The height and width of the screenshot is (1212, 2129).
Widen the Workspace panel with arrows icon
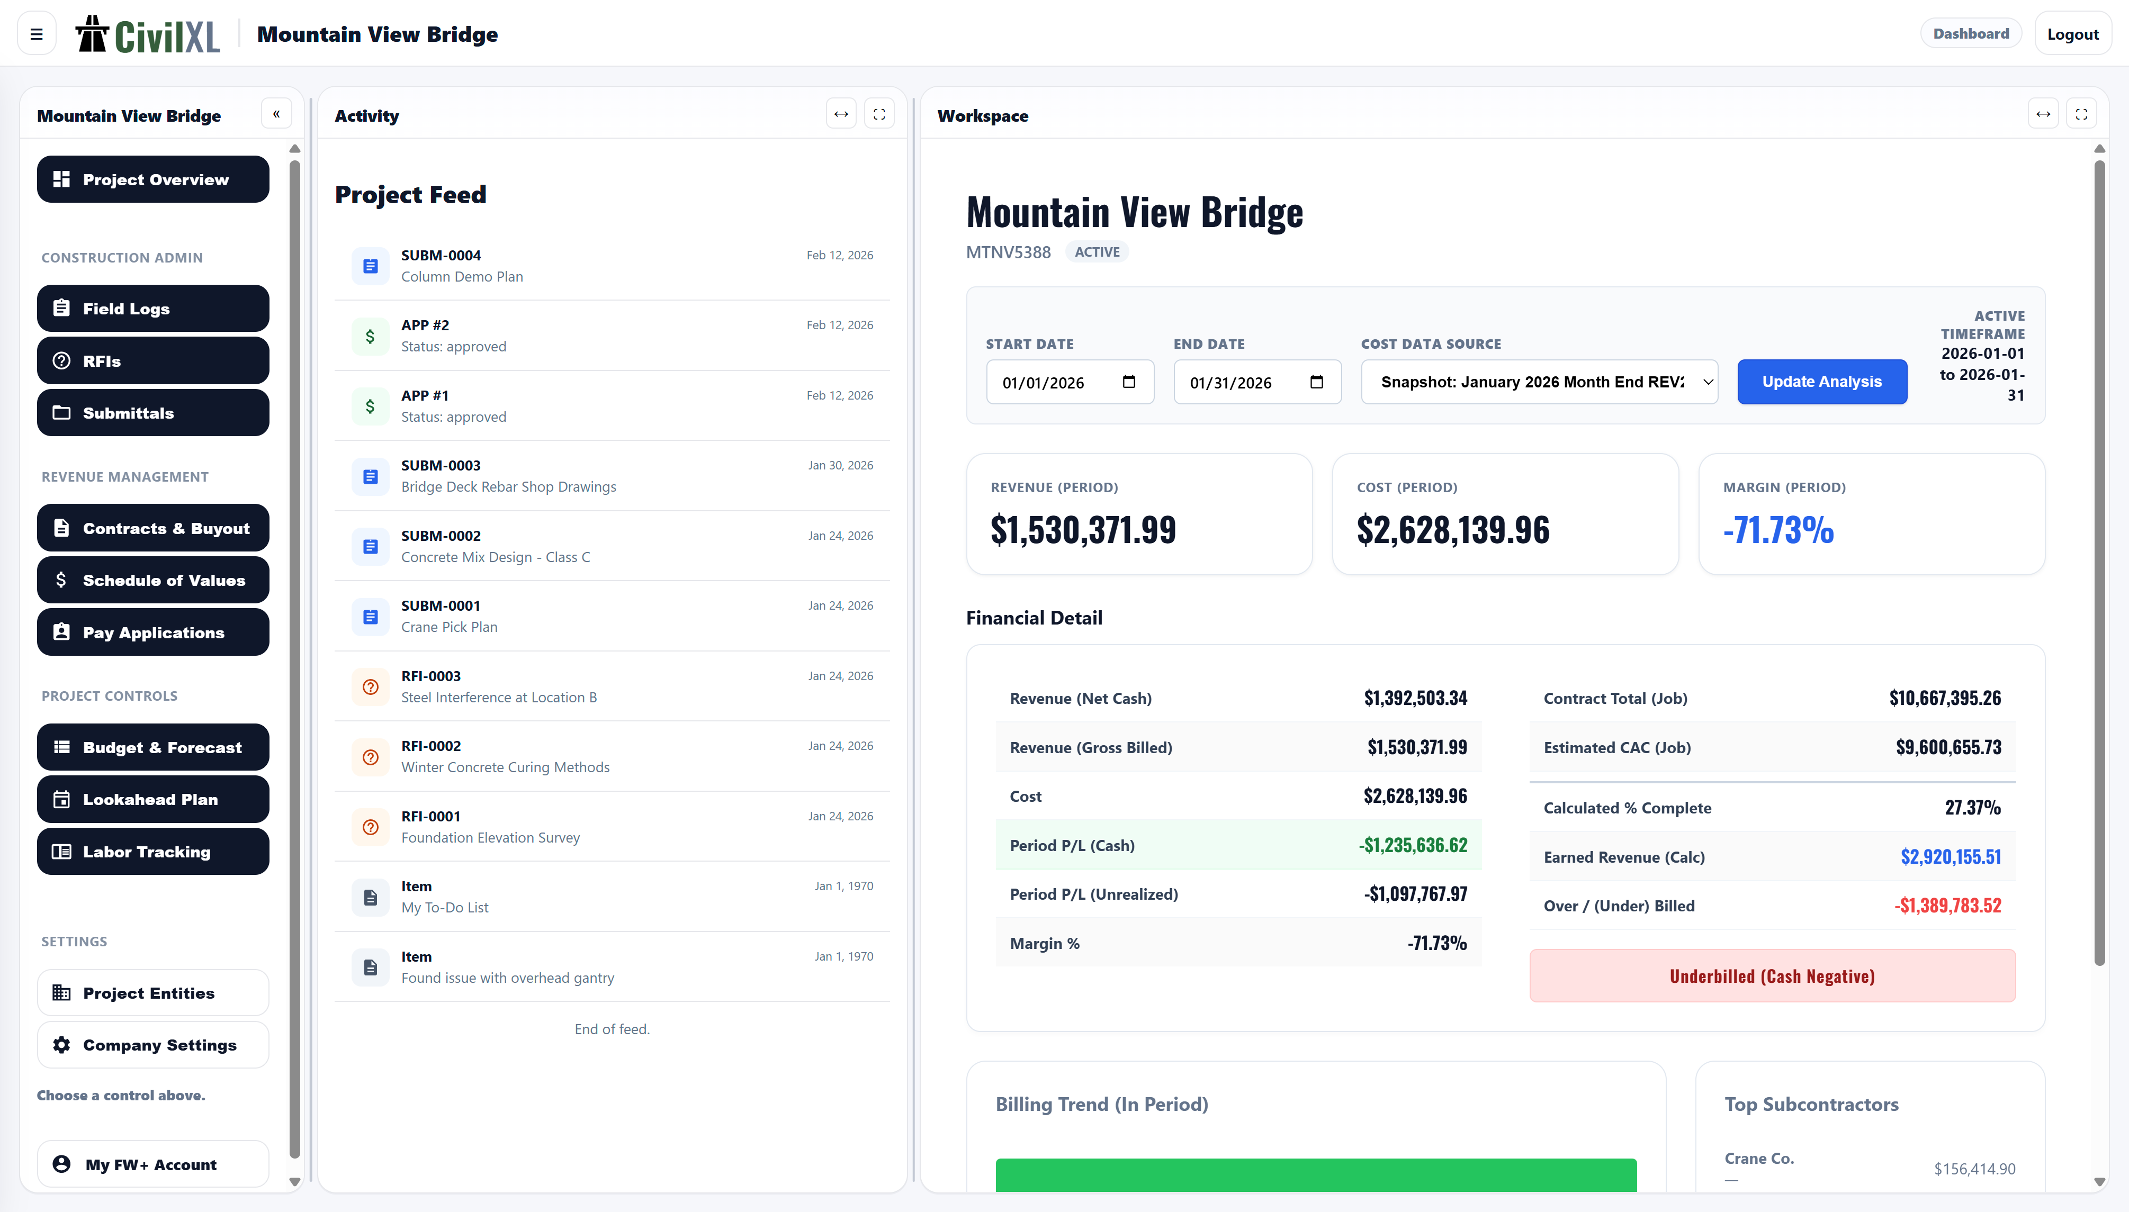[x=2042, y=114]
